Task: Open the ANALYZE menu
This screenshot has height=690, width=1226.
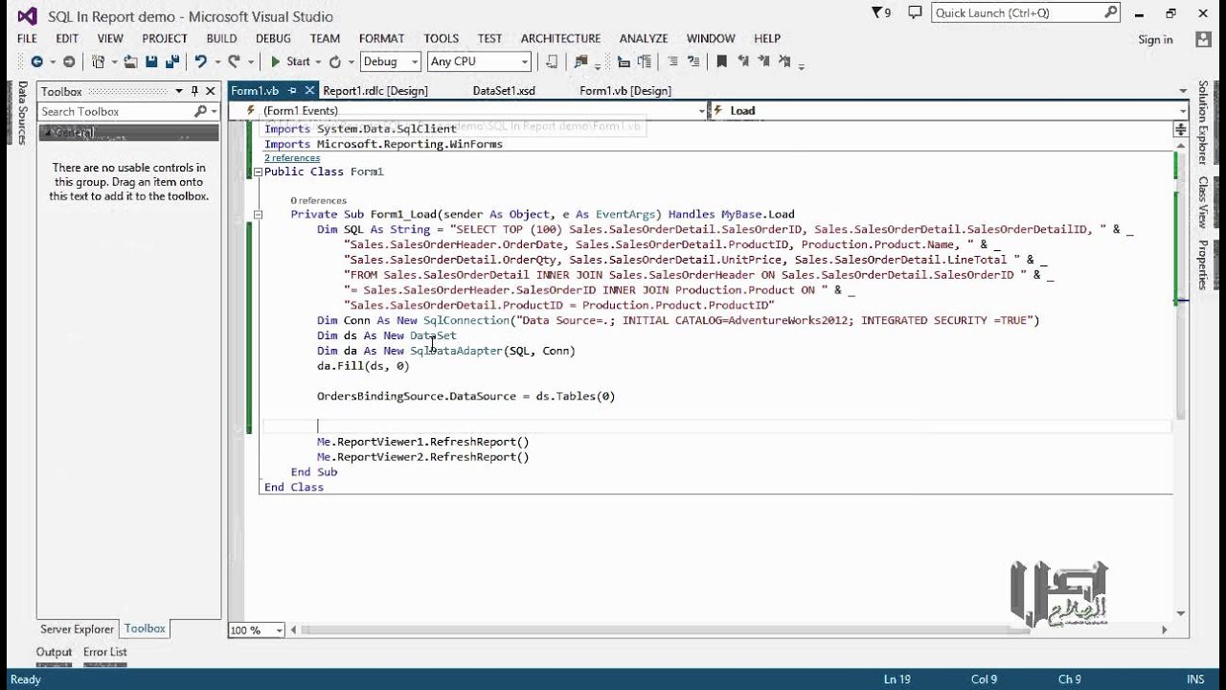Action: click(644, 38)
